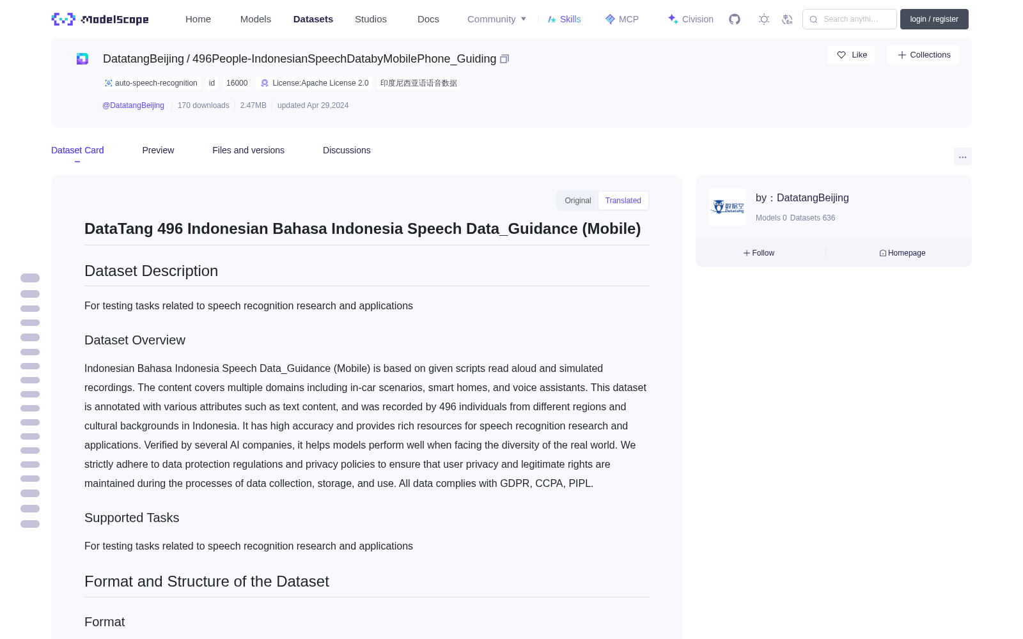
Task: Click the Skills icon in navbar
Action: coord(552,19)
